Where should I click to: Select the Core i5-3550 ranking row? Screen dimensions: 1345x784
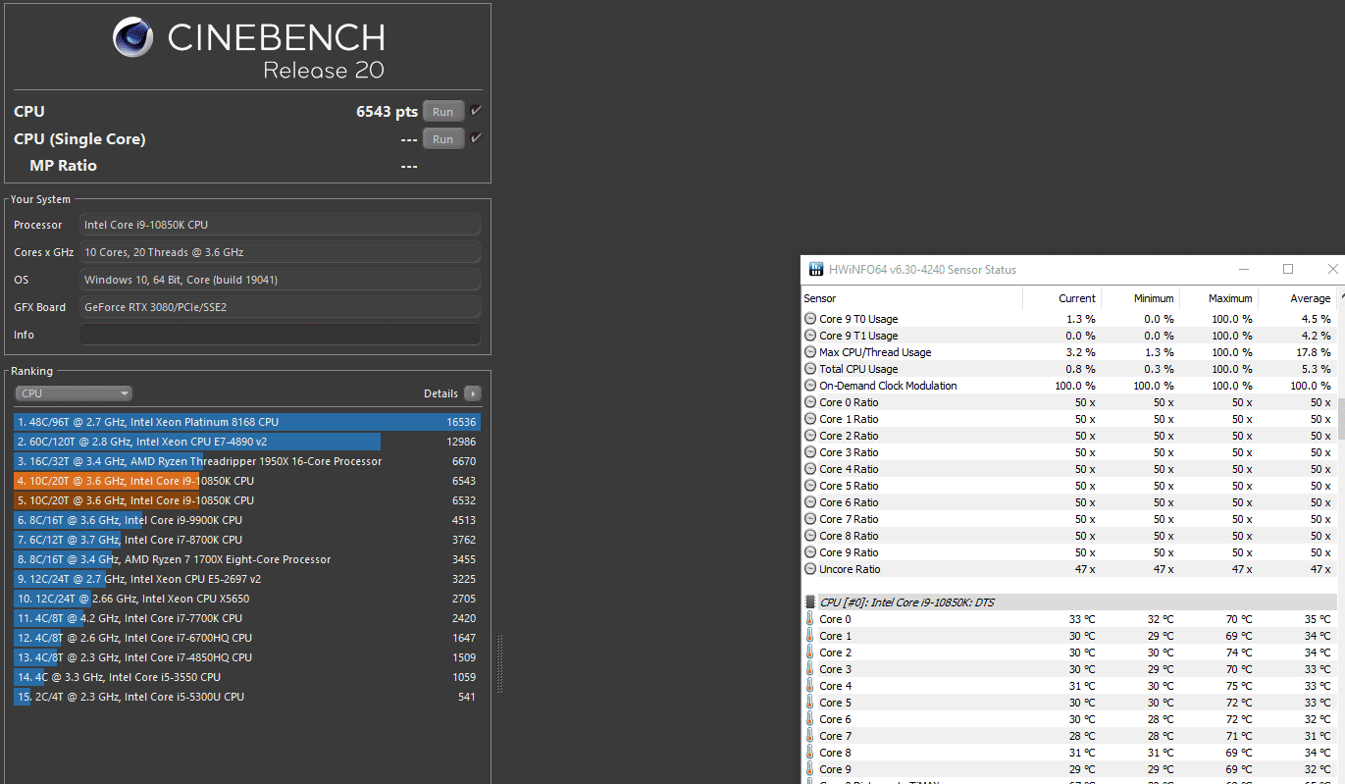point(247,677)
